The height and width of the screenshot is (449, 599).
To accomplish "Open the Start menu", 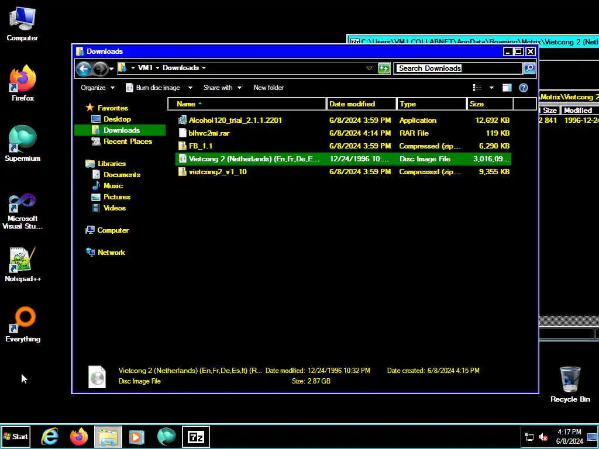I will 15,437.
